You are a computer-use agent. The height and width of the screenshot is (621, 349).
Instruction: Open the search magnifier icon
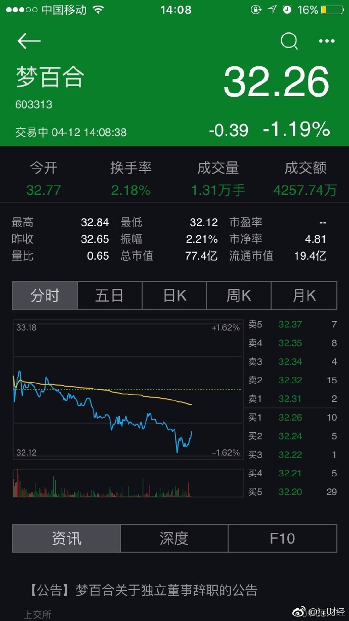click(289, 42)
